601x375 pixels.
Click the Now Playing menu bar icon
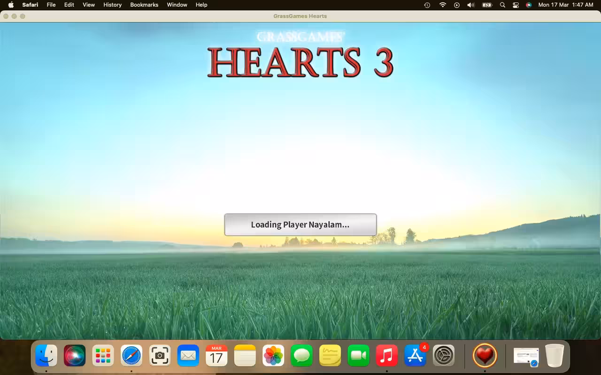456,5
